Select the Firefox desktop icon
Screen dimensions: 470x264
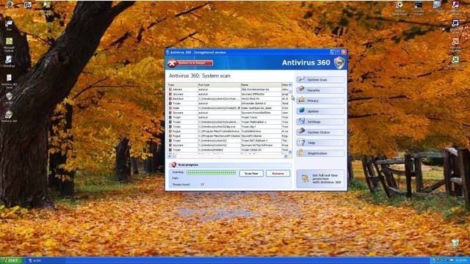pos(9,6)
